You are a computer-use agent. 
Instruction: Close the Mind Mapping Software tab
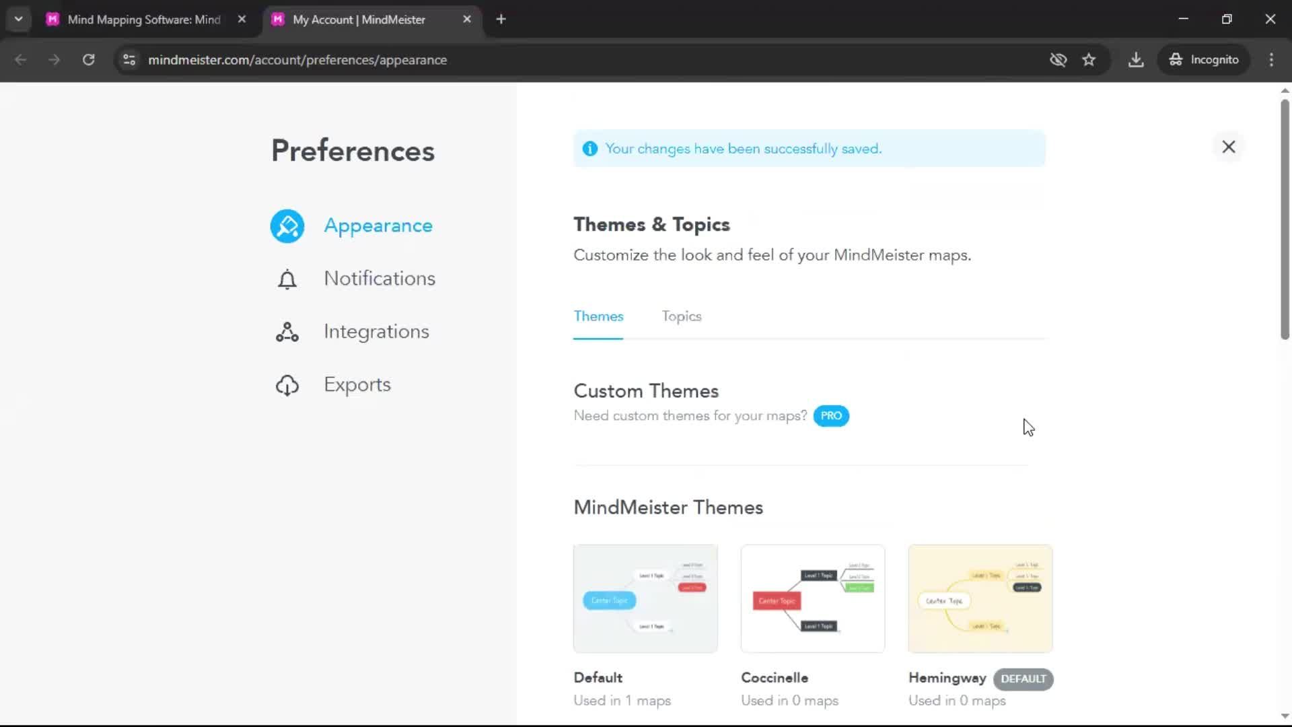(x=242, y=20)
